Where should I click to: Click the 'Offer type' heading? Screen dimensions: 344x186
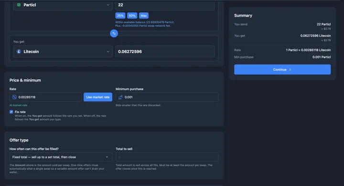(19, 140)
